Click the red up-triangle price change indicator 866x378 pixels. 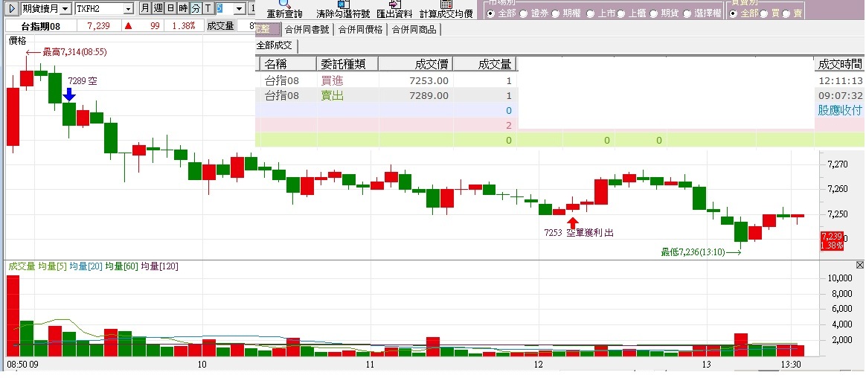click(x=128, y=26)
